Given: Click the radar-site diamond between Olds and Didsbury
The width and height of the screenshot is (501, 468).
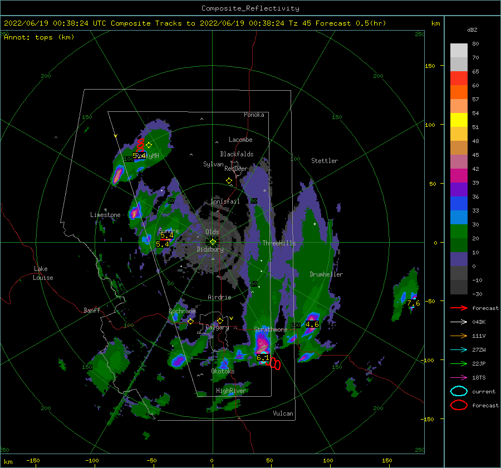Looking at the screenshot, I should 213,242.
